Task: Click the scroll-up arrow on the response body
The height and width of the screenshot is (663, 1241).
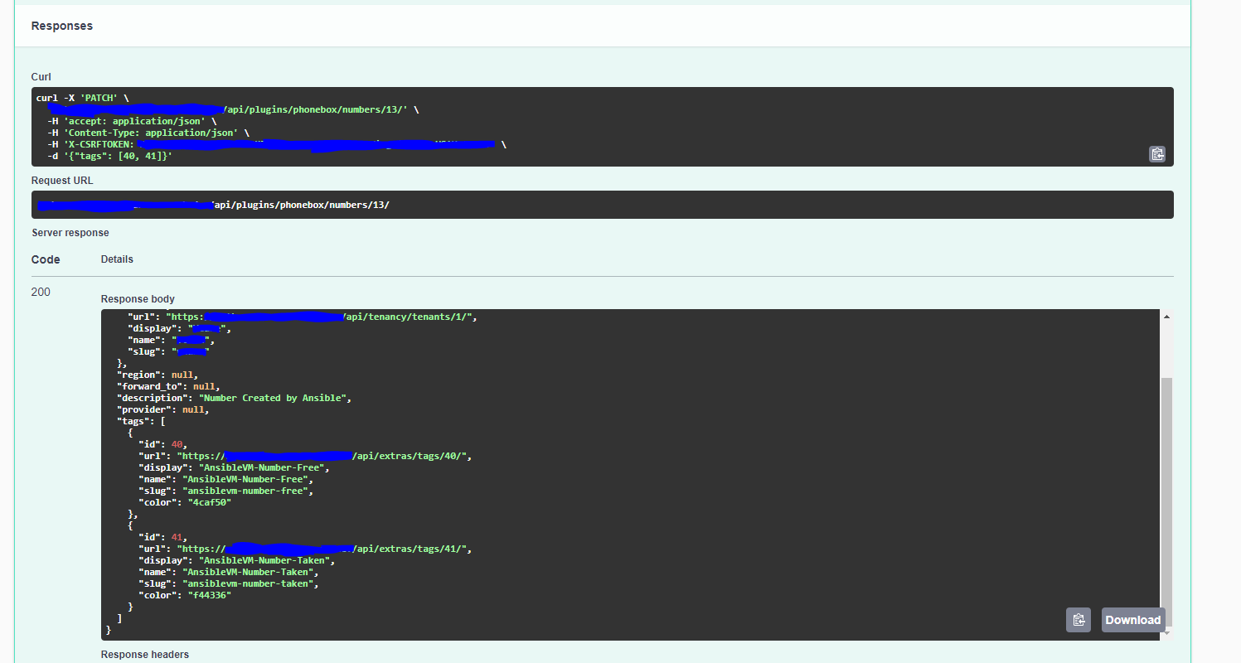Action: tap(1167, 316)
